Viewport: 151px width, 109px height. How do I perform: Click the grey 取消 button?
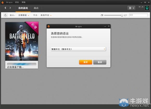click(x=100, y=62)
